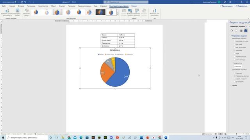250x140 pixels.
Task: Click Task View icon on taskbar
Action: click(x=57, y=137)
